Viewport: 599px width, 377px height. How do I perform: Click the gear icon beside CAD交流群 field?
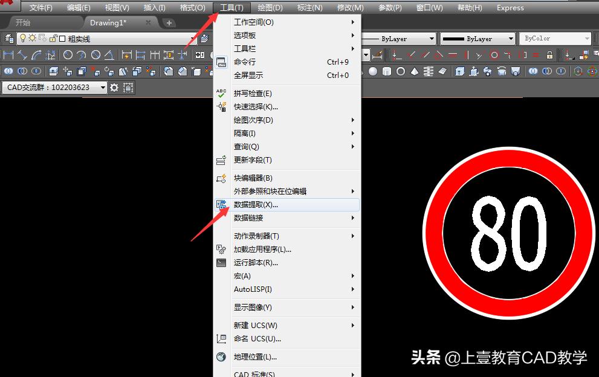pos(113,87)
